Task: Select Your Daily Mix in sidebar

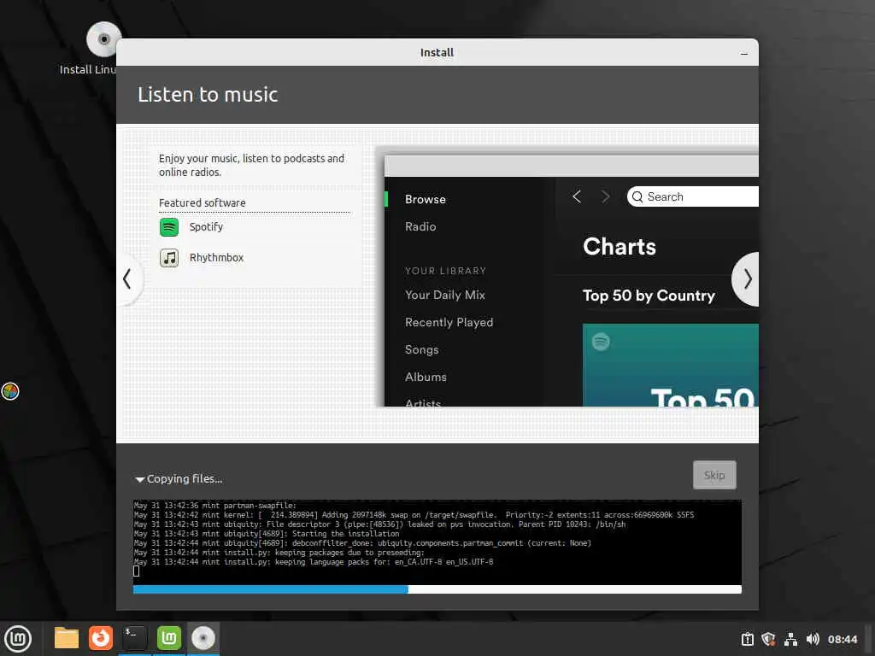Action: [x=444, y=295]
